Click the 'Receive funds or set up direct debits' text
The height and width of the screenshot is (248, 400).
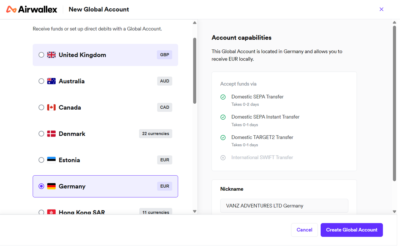coord(97,29)
